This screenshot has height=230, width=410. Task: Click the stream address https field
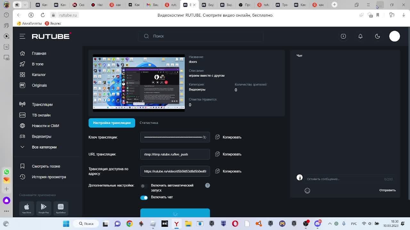coord(175,171)
